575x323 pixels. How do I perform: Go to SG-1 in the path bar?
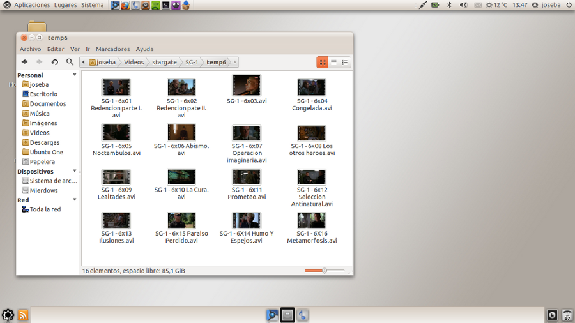click(192, 63)
